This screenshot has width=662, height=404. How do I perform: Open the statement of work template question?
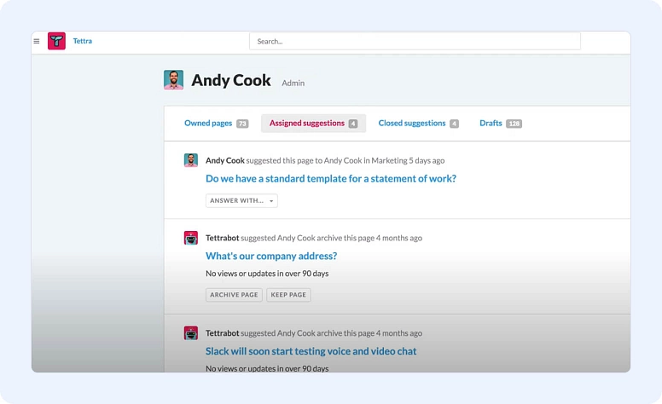tap(331, 179)
